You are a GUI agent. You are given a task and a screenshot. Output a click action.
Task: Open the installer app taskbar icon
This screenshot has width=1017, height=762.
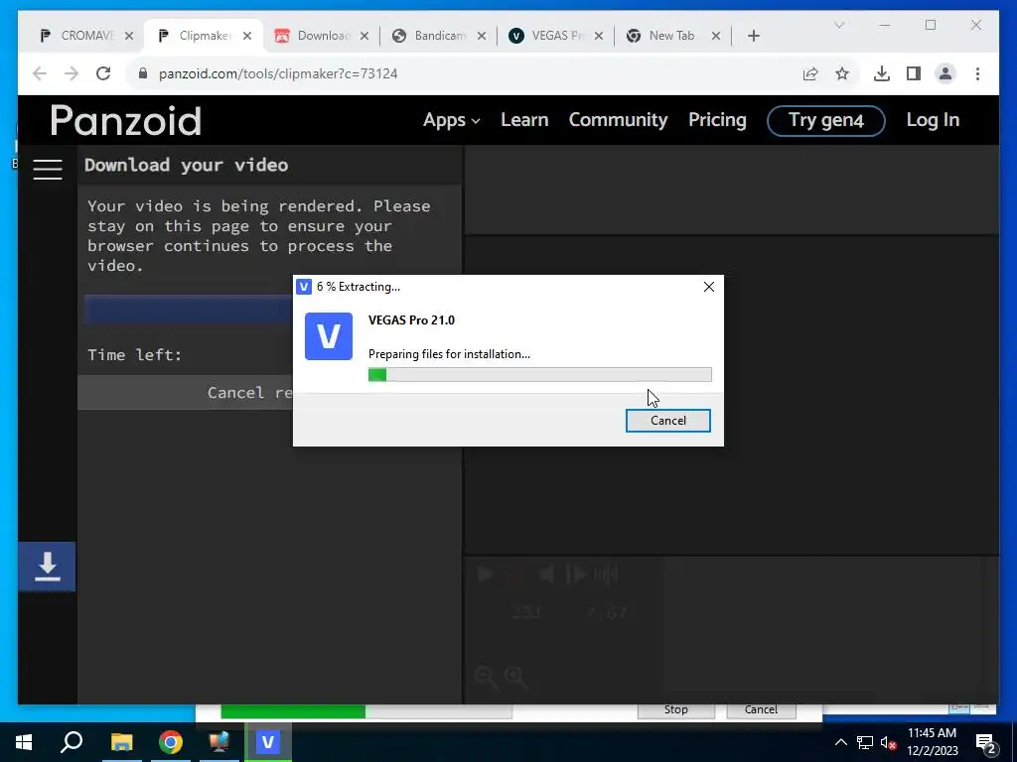pos(219,742)
